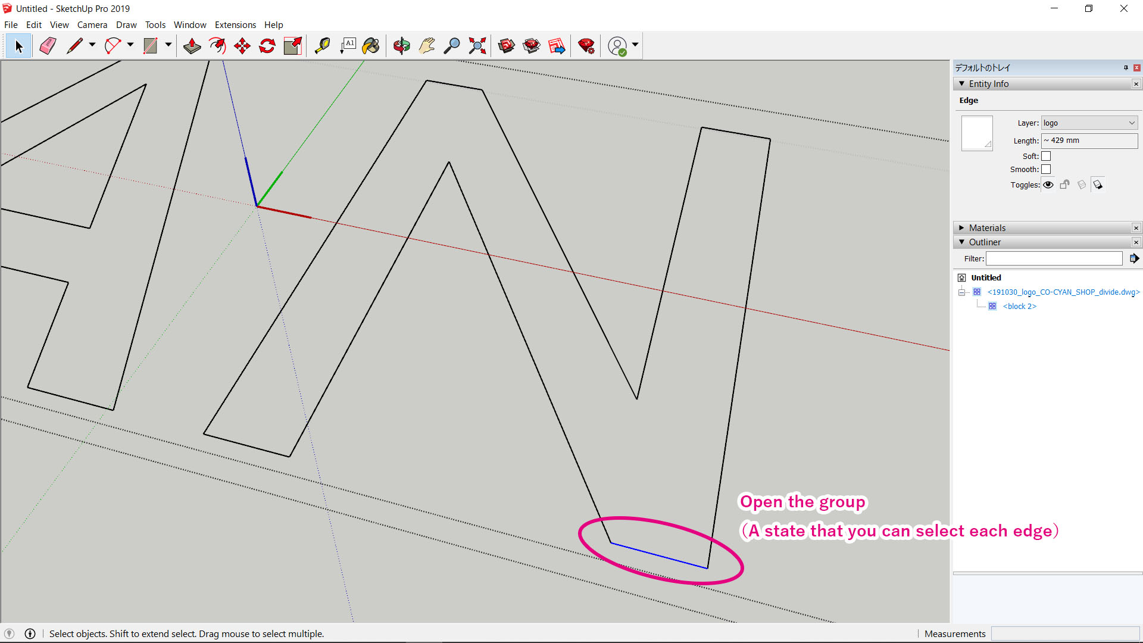Image resolution: width=1143 pixels, height=643 pixels.
Task: Open the user account dropdown arrow
Action: (x=635, y=45)
